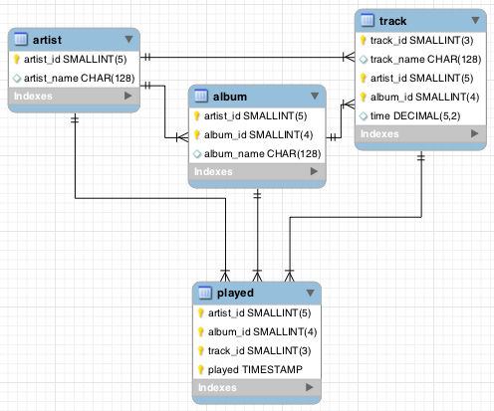
Task: Click diamond icon beside album_name column
Action: [197, 154]
